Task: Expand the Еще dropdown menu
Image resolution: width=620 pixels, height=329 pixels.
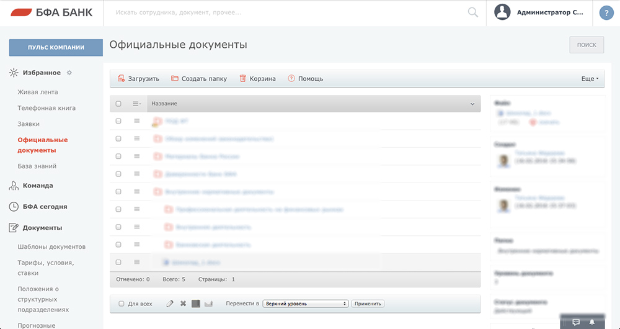Action: [x=590, y=79]
